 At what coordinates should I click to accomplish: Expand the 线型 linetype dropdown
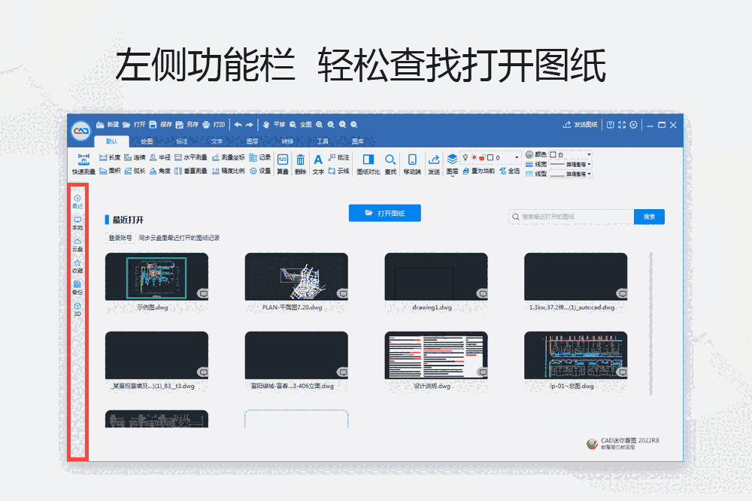[590, 172]
